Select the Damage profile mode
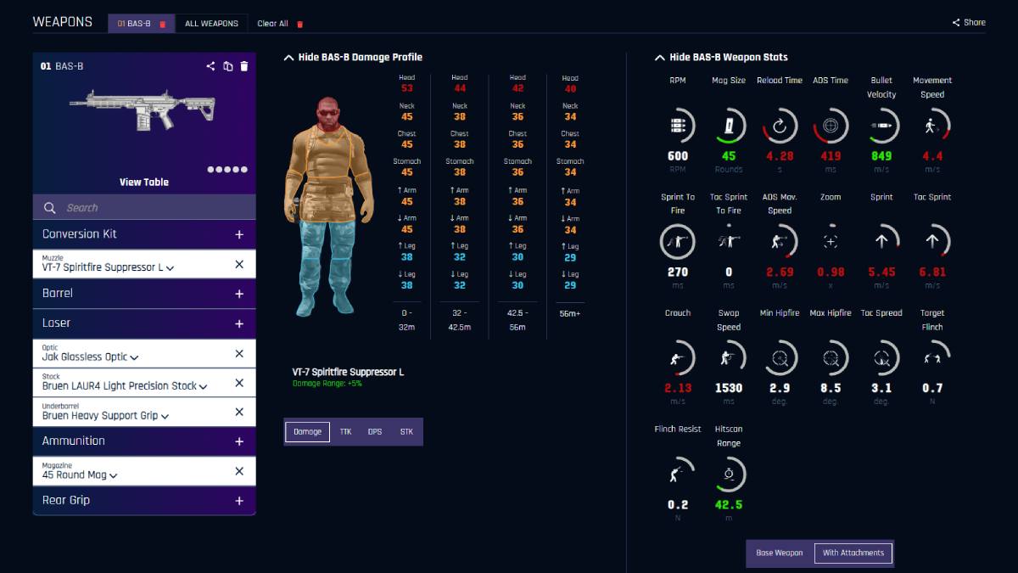This screenshot has height=573, width=1018. (x=307, y=431)
